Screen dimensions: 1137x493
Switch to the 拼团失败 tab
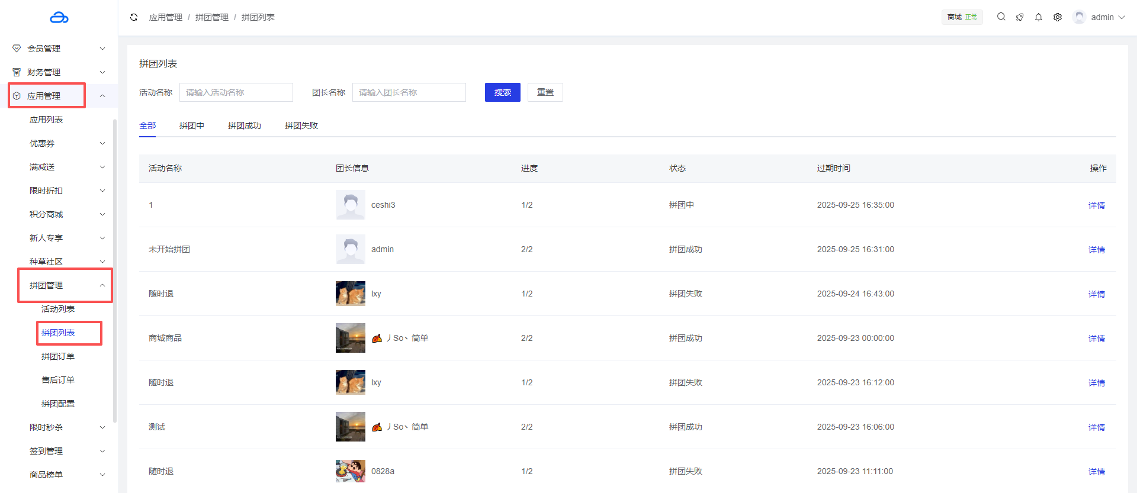(x=301, y=125)
